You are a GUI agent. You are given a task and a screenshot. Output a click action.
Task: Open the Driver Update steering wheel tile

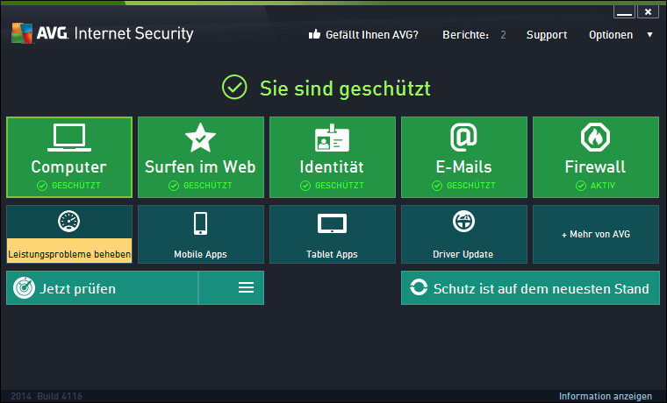click(x=464, y=235)
